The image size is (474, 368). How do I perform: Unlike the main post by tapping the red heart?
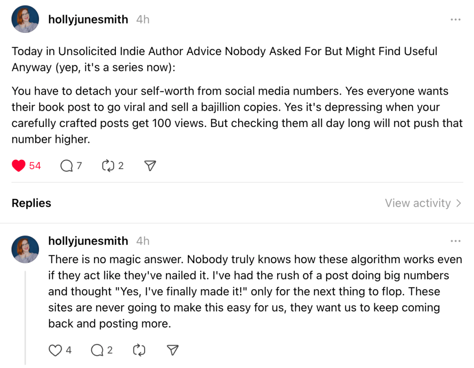(18, 165)
